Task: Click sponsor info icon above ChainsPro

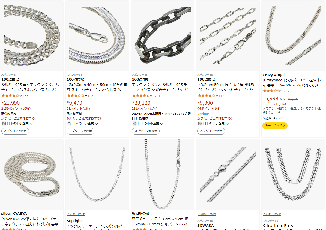Action: (277, 221)
